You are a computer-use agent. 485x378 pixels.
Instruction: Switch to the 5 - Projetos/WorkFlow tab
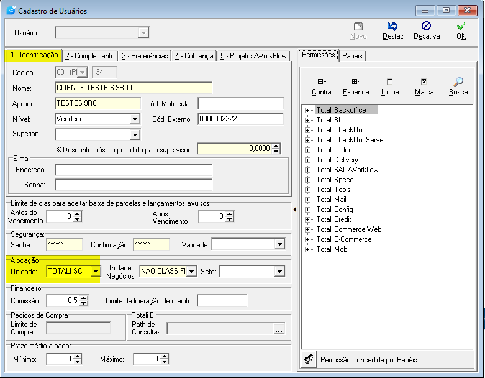click(253, 56)
